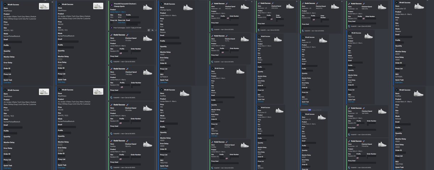This screenshot has width=434, height=170.
Task: Click the Wrath logo icon in the EastBay size 08.5 card
Action: tap(161, 90)
